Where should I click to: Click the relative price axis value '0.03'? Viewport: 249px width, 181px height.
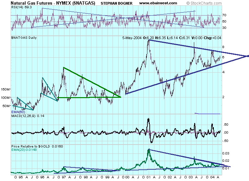[x=226, y=153]
